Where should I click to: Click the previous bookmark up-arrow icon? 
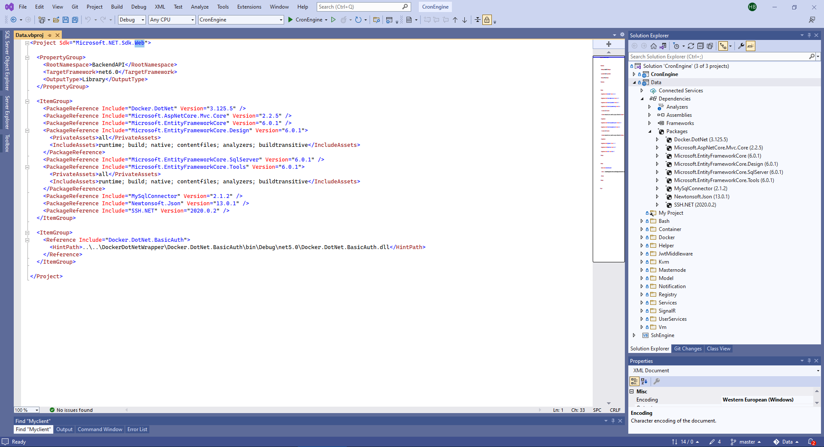(x=455, y=20)
